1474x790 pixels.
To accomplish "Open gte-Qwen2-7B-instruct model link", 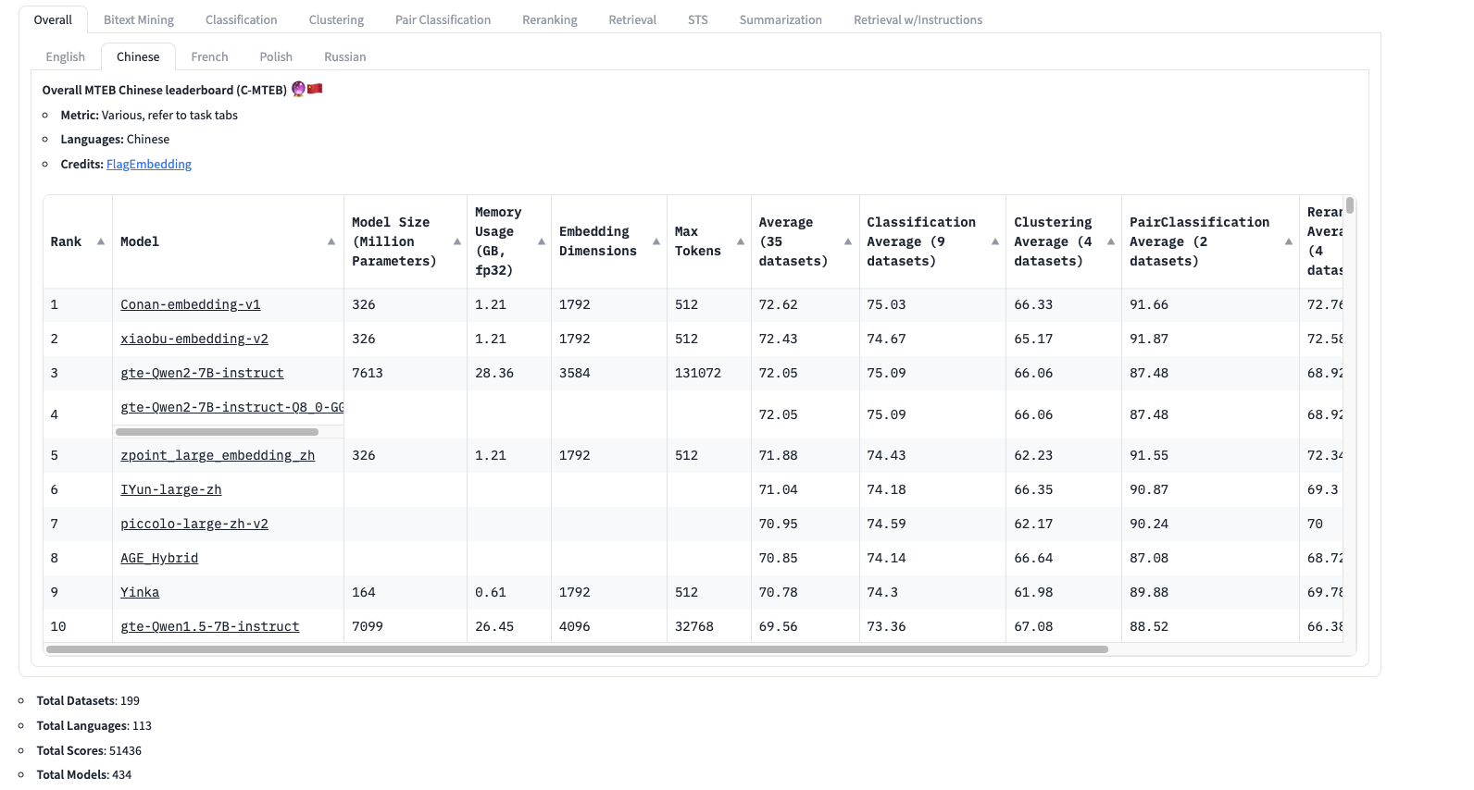I will [x=202, y=373].
